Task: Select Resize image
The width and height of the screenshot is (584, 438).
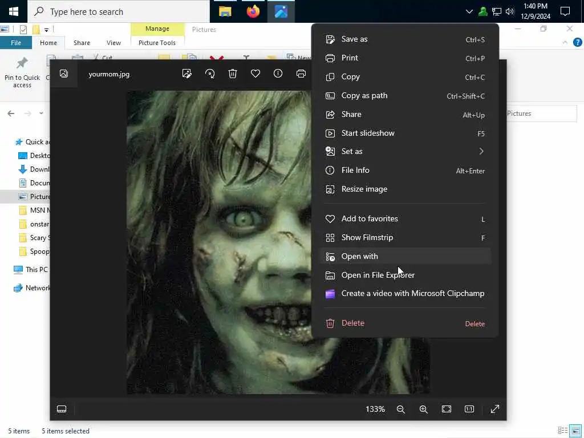Action: (x=405, y=189)
